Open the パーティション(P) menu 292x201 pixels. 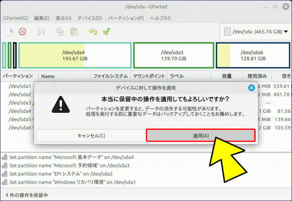pyautogui.click(x=126, y=18)
